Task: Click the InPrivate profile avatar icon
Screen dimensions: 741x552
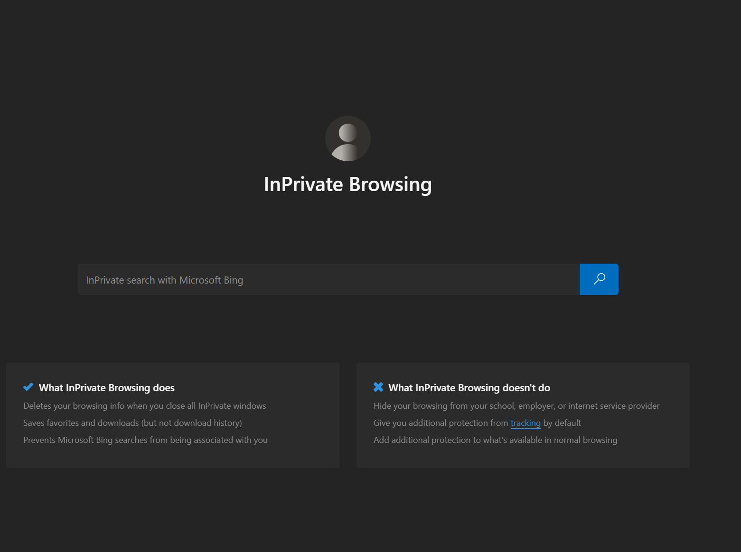Action: [x=348, y=138]
